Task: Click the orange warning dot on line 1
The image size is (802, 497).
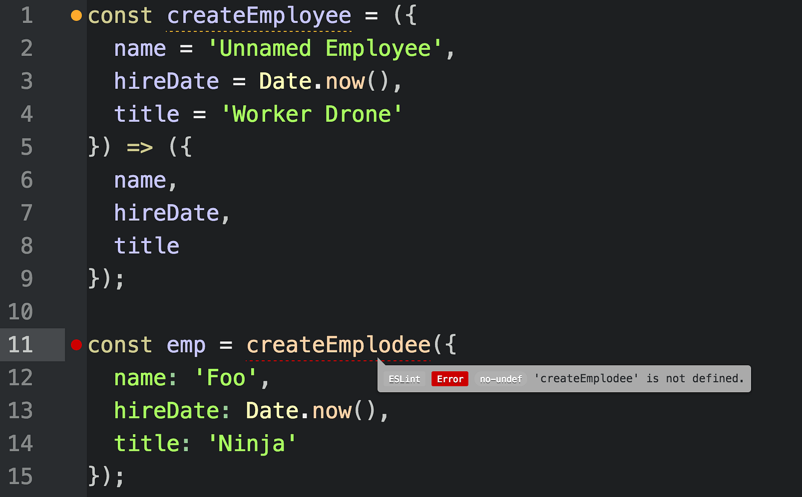Action: pyautogui.click(x=76, y=16)
